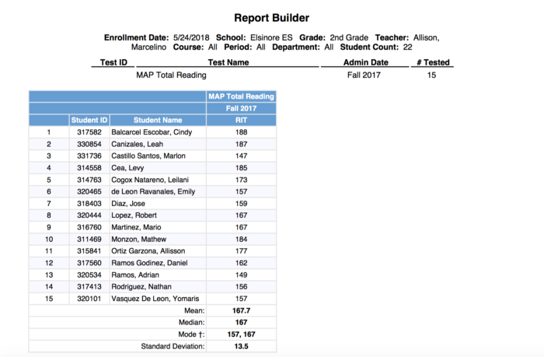Select the Standard Deviation value 13.5
Screen dimensions: 544x357
coord(240,346)
